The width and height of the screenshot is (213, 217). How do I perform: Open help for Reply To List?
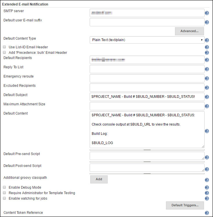[207, 69]
